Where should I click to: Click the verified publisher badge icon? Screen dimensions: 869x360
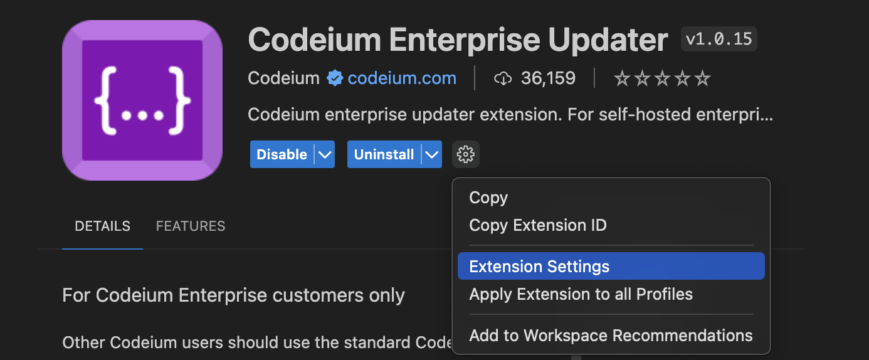(335, 78)
